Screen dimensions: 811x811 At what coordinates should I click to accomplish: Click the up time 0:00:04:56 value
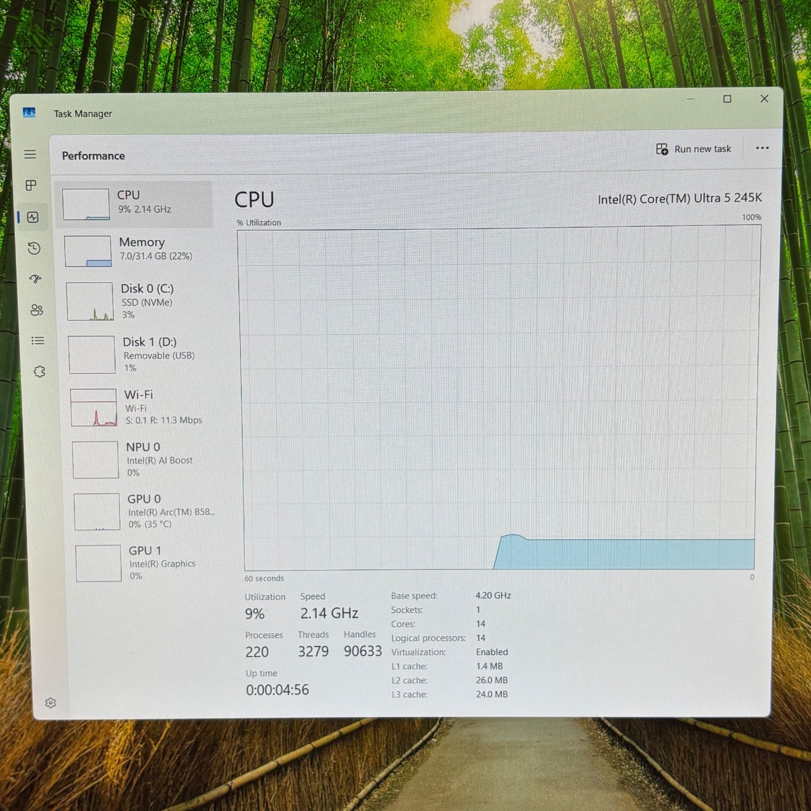277,690
